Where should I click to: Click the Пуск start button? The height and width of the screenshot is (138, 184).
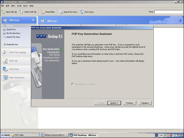coord(5,135)
